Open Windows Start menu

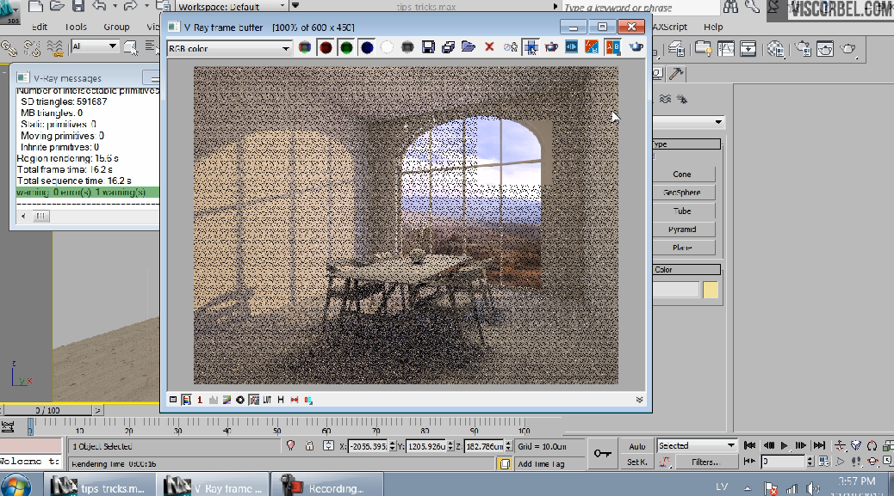(x=16, y=487)
